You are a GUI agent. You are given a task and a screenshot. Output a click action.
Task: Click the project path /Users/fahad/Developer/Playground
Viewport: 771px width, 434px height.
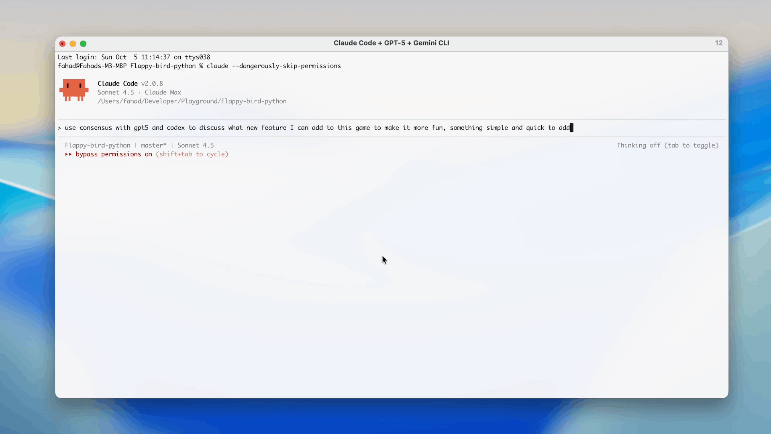click(192, 101)
